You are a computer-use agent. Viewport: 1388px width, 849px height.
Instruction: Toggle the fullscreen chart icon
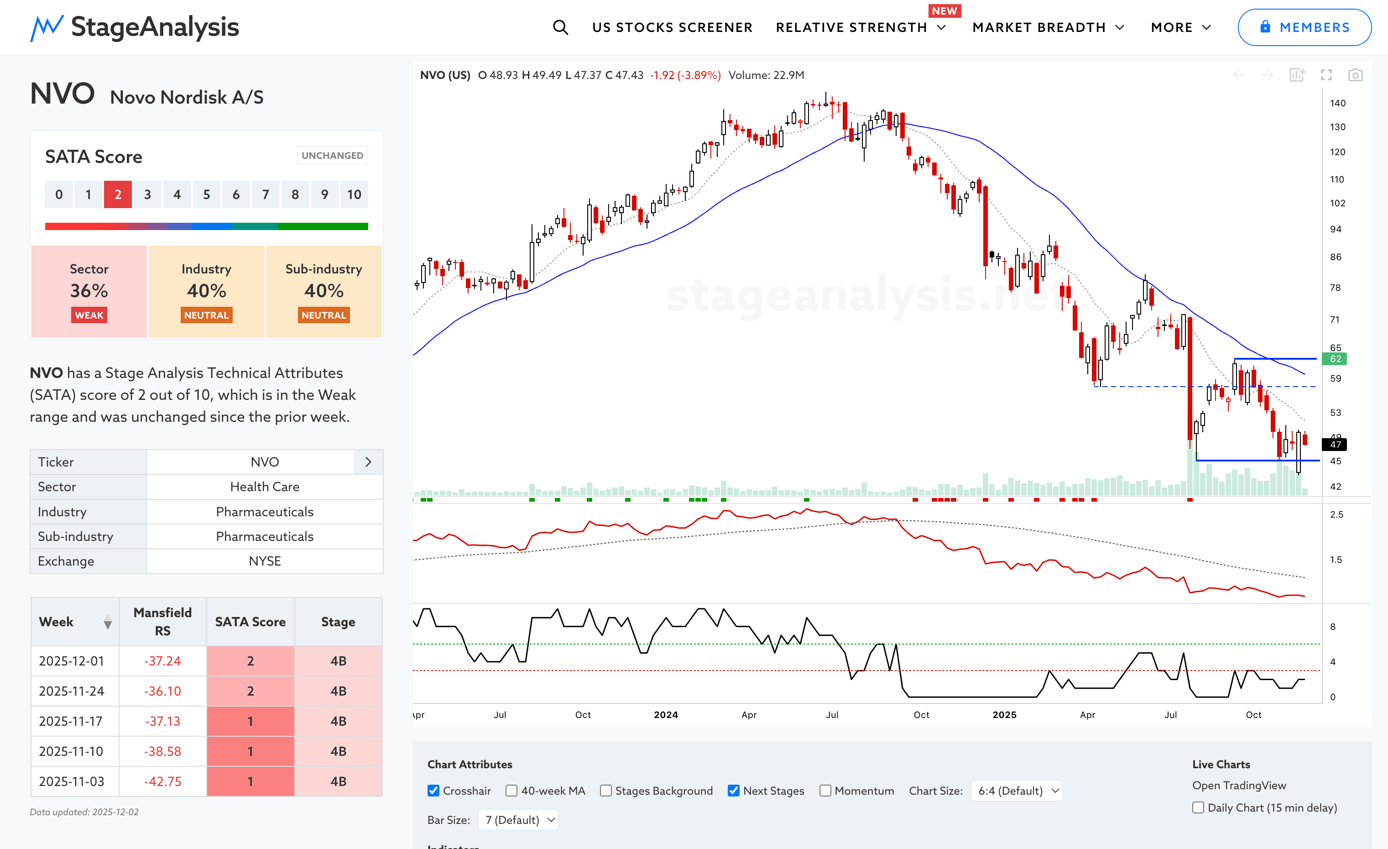click(x=1326, y=75)
